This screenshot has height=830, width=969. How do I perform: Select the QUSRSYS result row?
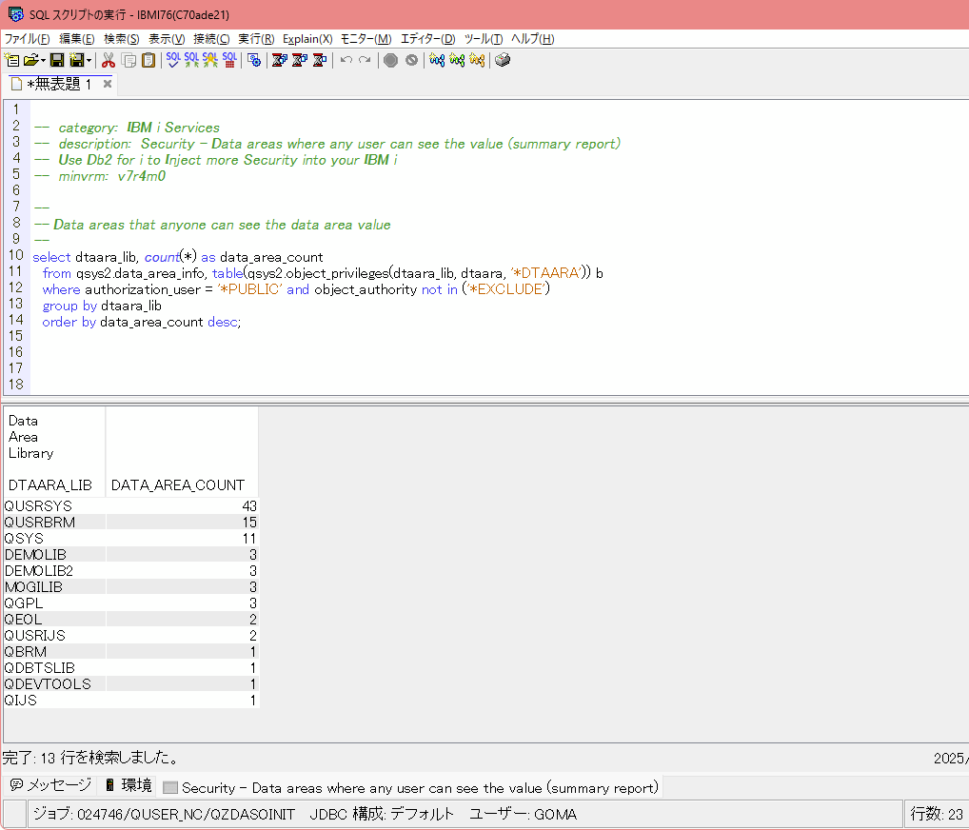coord(131,506)
